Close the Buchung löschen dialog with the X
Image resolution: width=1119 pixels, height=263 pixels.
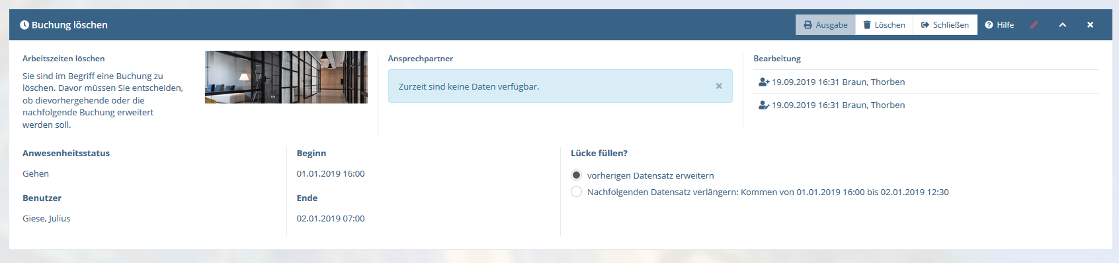(x=1090, y=25)
